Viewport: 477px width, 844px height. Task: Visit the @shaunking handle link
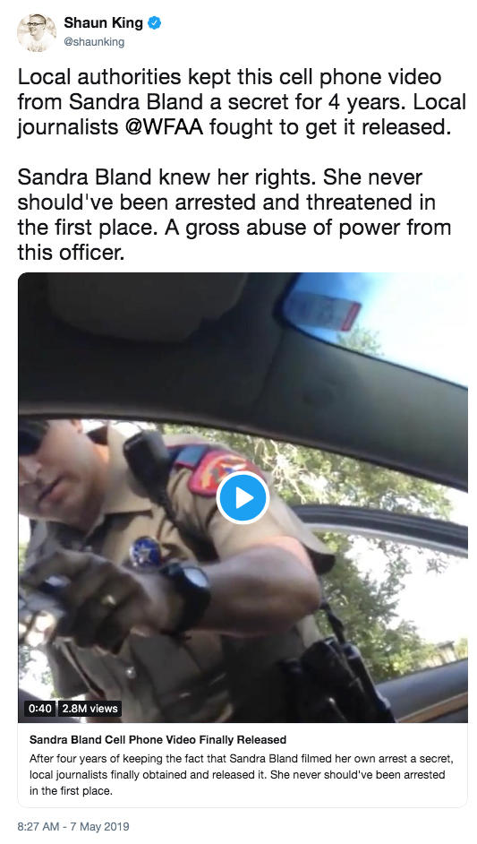coord(94,42)
